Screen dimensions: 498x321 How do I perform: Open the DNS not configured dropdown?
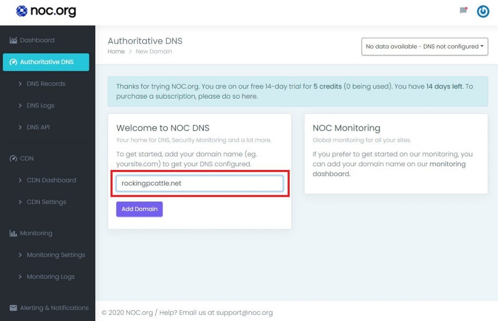point(425,47)
